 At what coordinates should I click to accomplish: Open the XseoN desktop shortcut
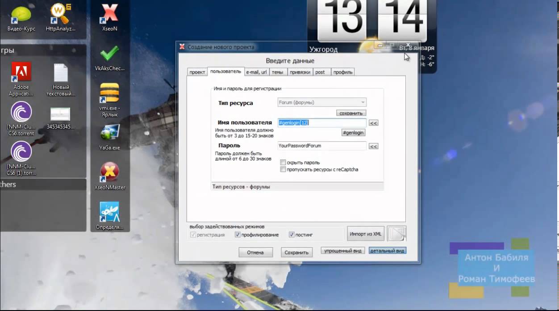[109, 17]
